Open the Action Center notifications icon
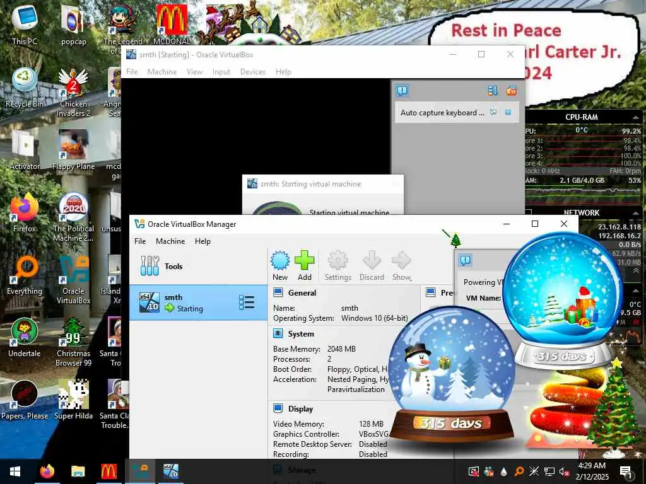The height and width of the screenshot is (484, 646). coord(626,471)
